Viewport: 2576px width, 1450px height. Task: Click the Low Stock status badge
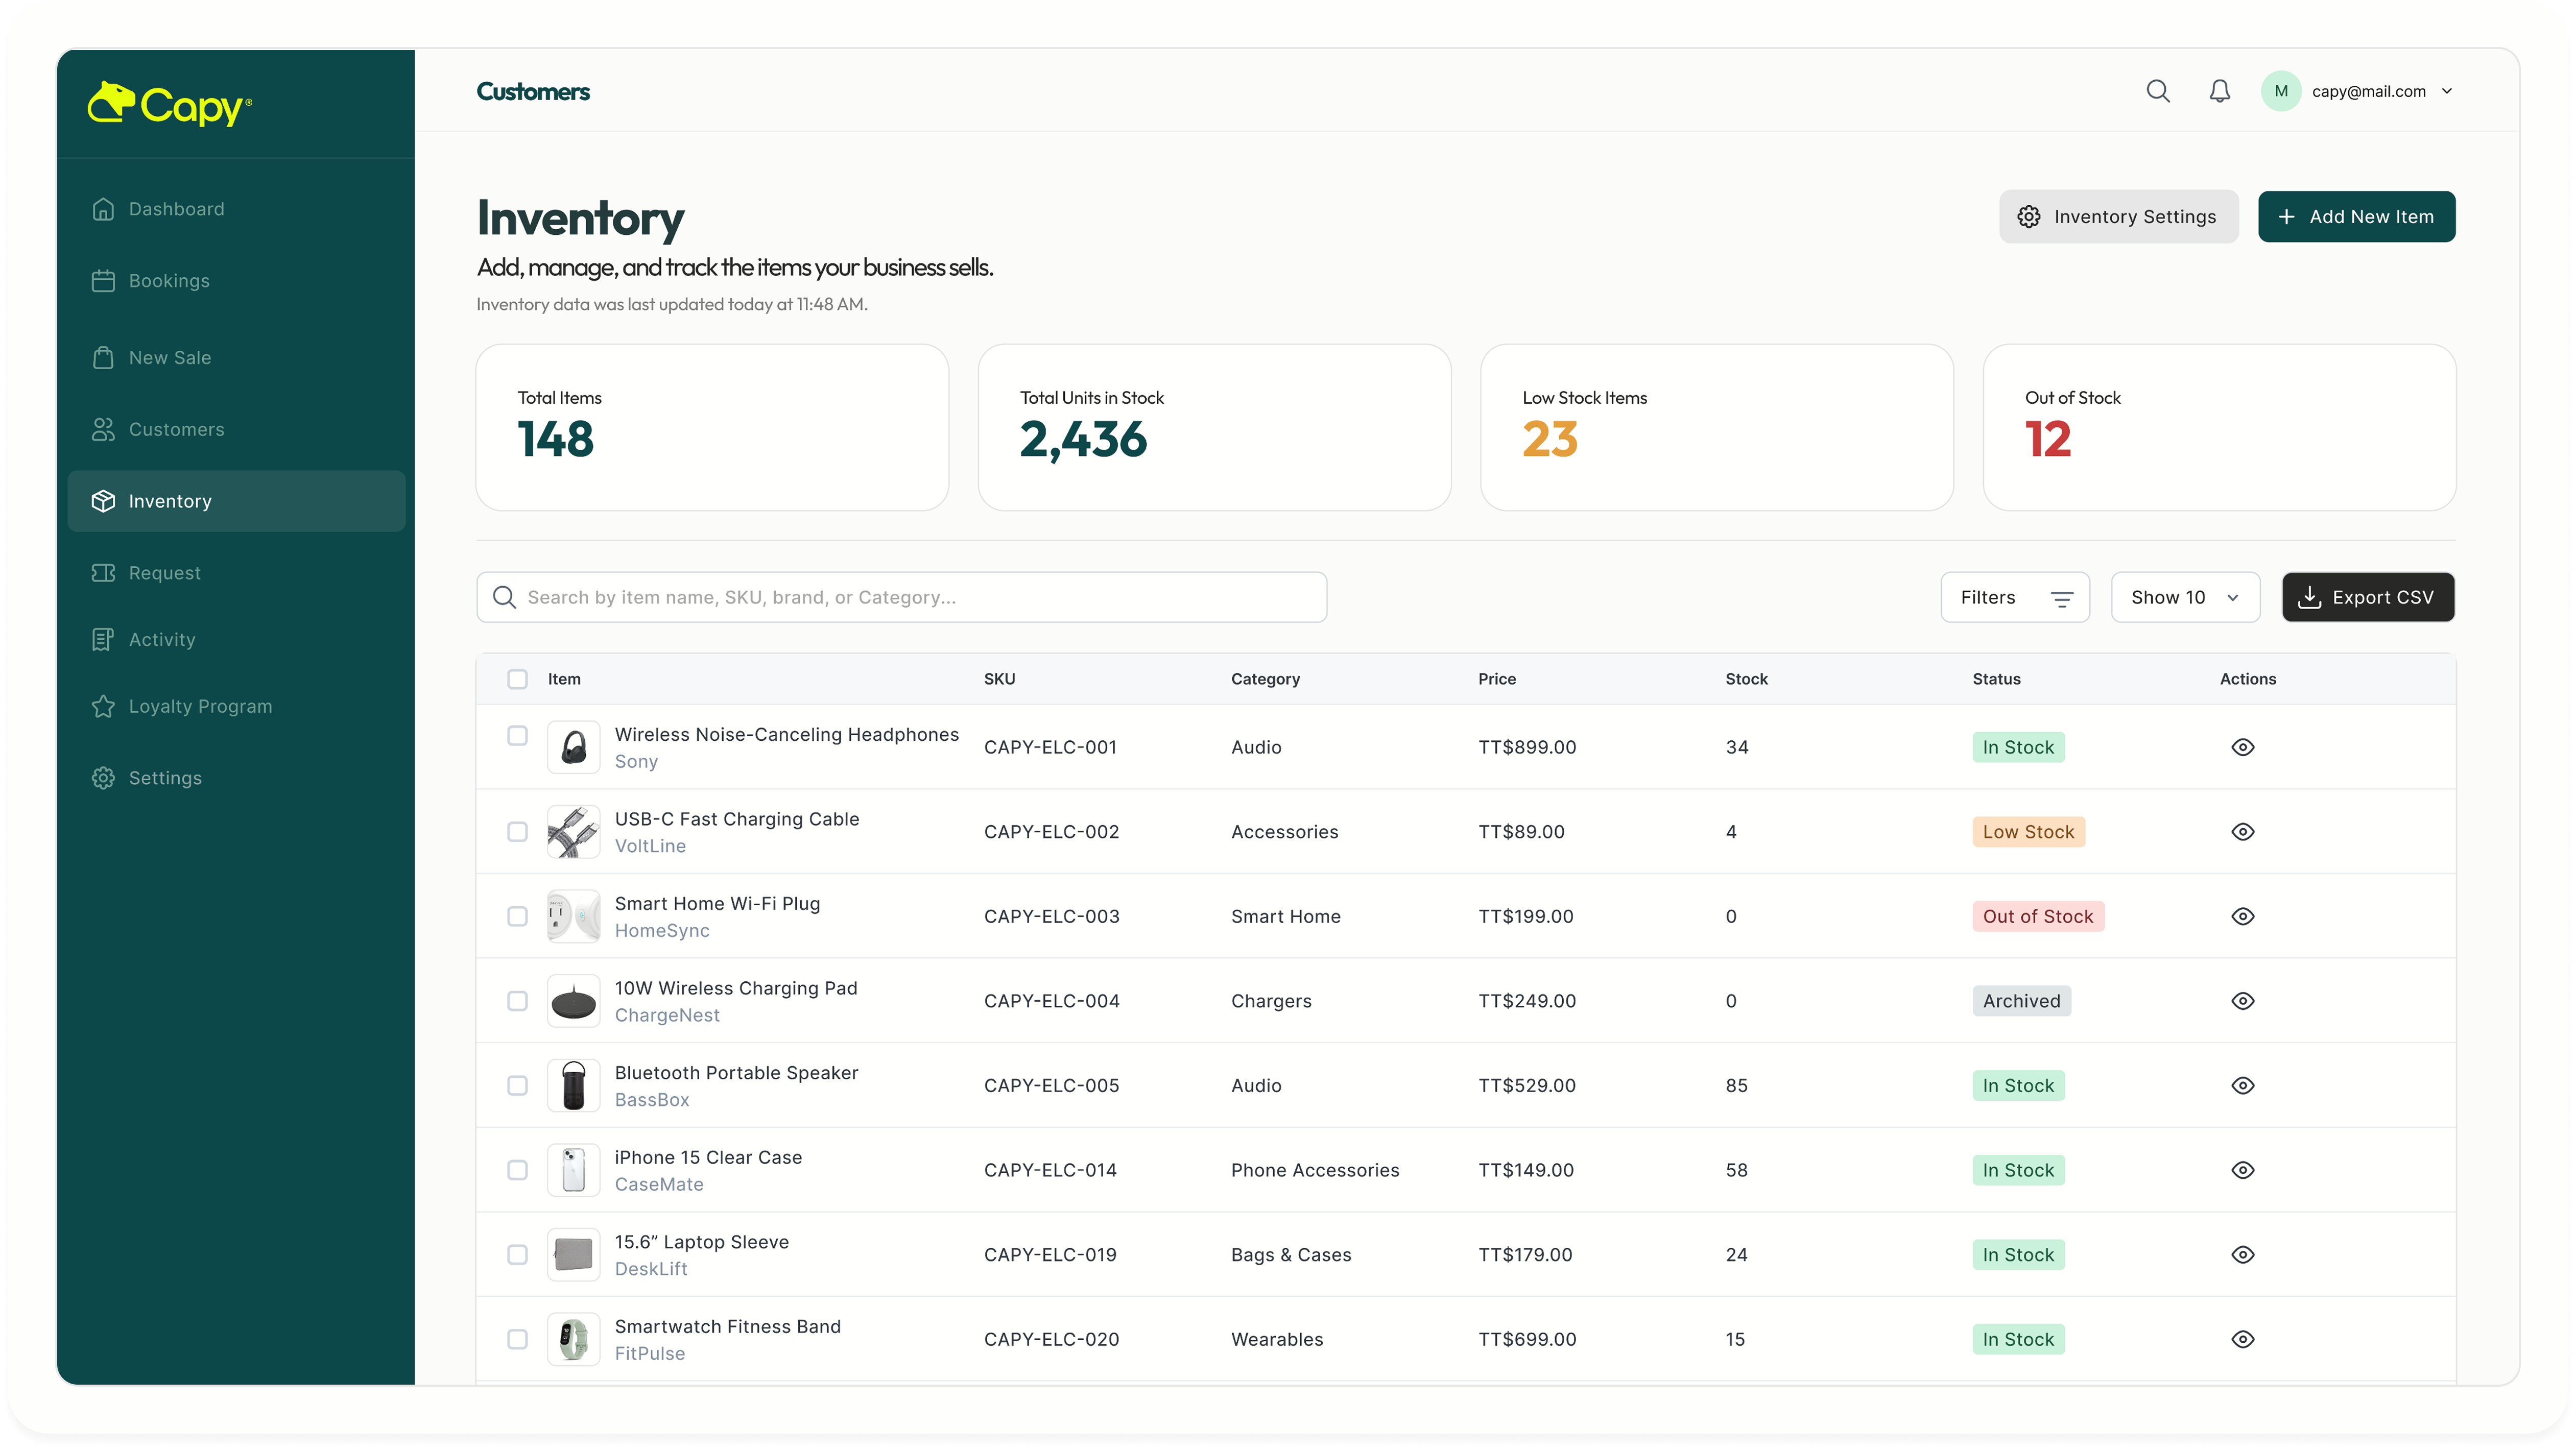click(2028, 832)
